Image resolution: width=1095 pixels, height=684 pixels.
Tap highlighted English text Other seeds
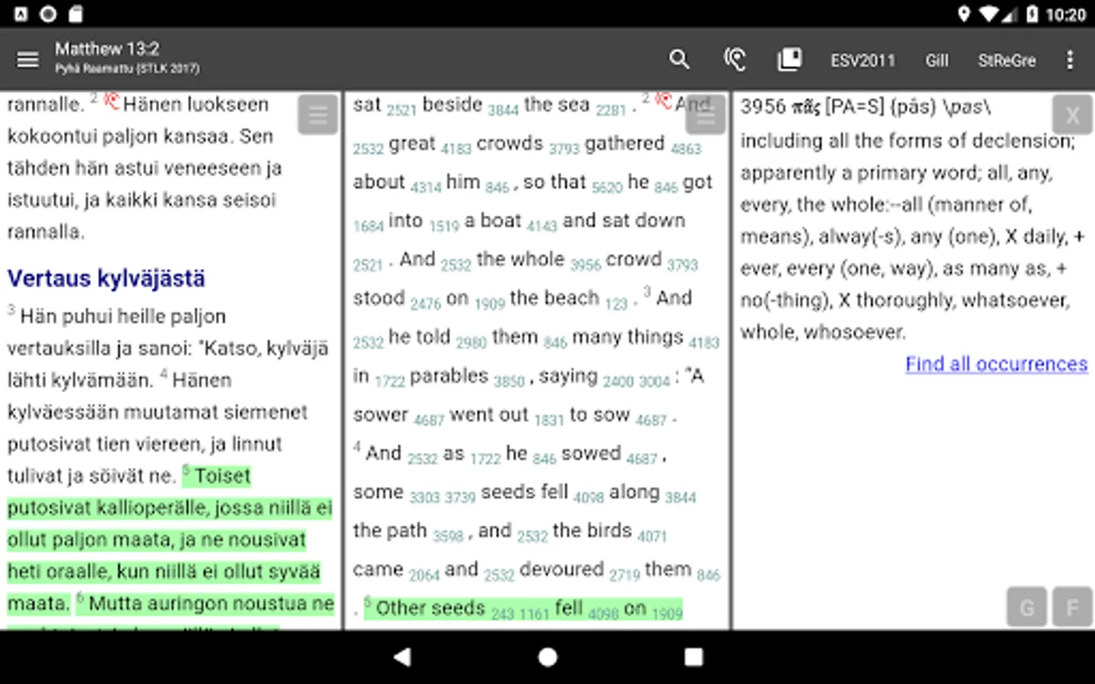pos(430,608)
